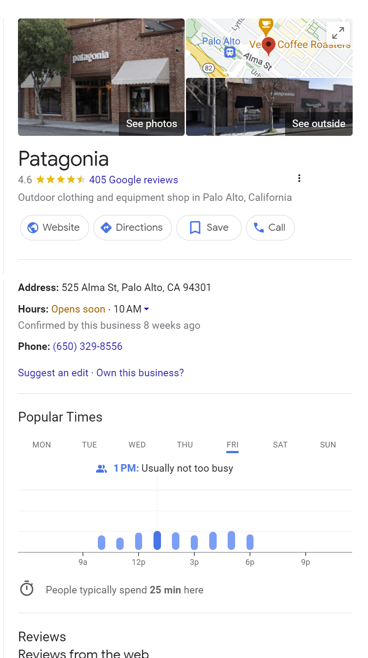
Task: Click the See outside button
Action: click(x=318, y=124)
